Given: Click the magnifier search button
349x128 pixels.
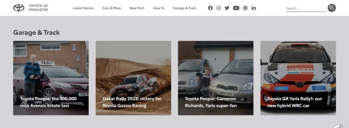Looking at the screenshot, I should [332, 8].
